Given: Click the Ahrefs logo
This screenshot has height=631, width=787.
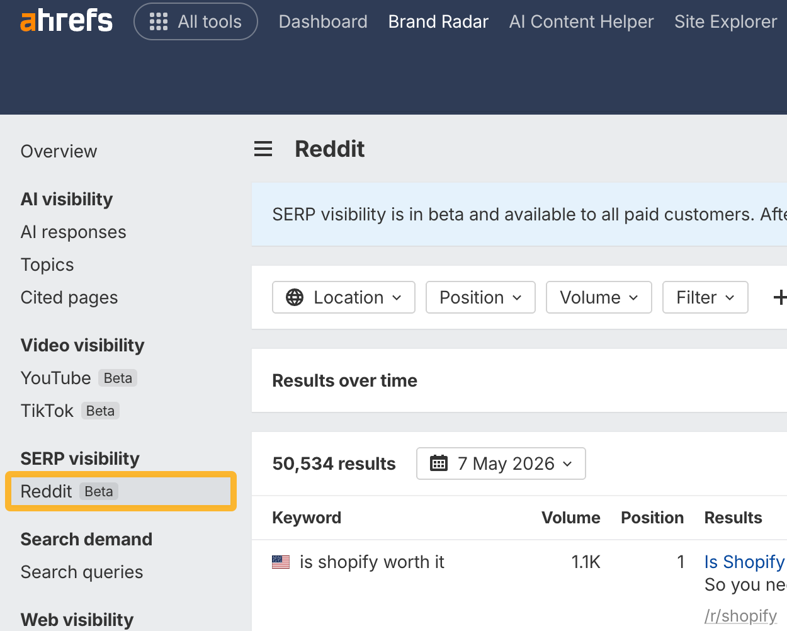Looking at the screenshot, I should [66, 21].
